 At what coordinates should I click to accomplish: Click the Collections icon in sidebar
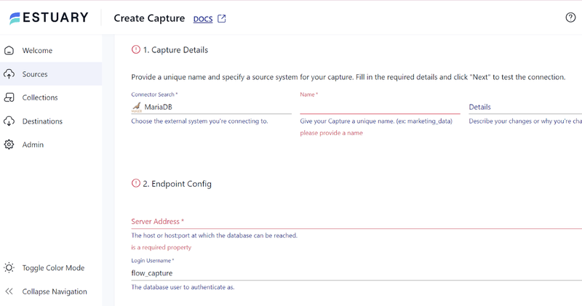click(x=9, y=97)
